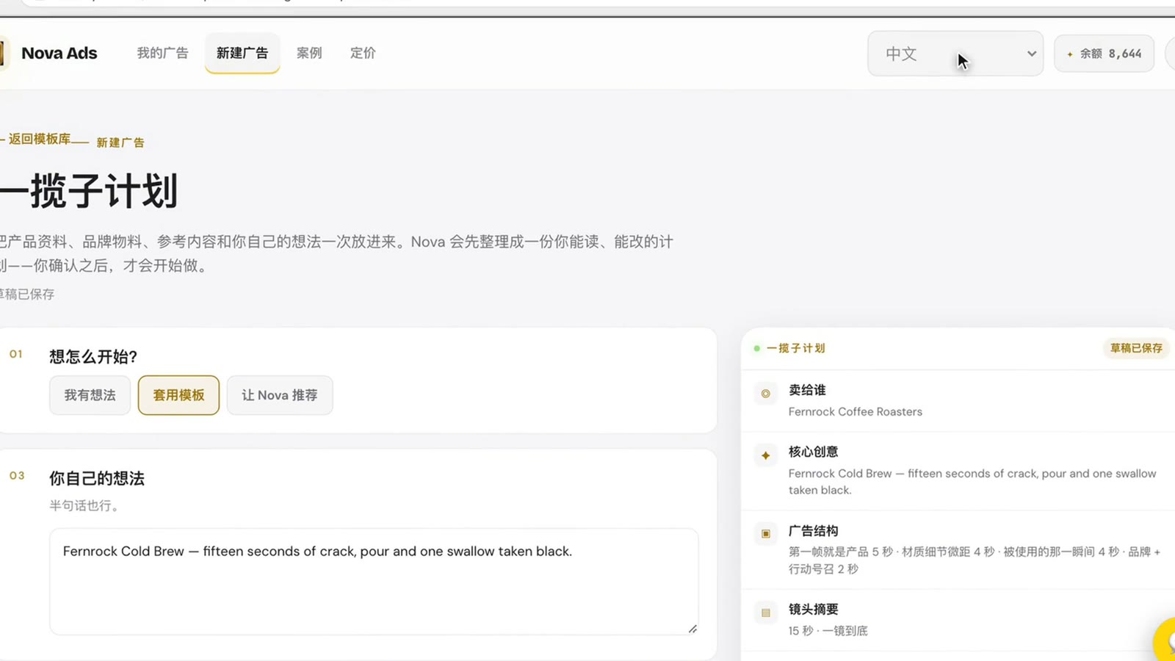Click the 03 step number
This screenshot has width=1175, height=661.
[17, 476]
